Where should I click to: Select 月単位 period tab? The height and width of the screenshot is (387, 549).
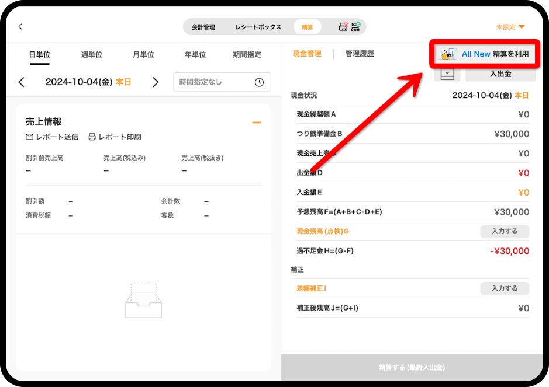click(x=144, y=54)
